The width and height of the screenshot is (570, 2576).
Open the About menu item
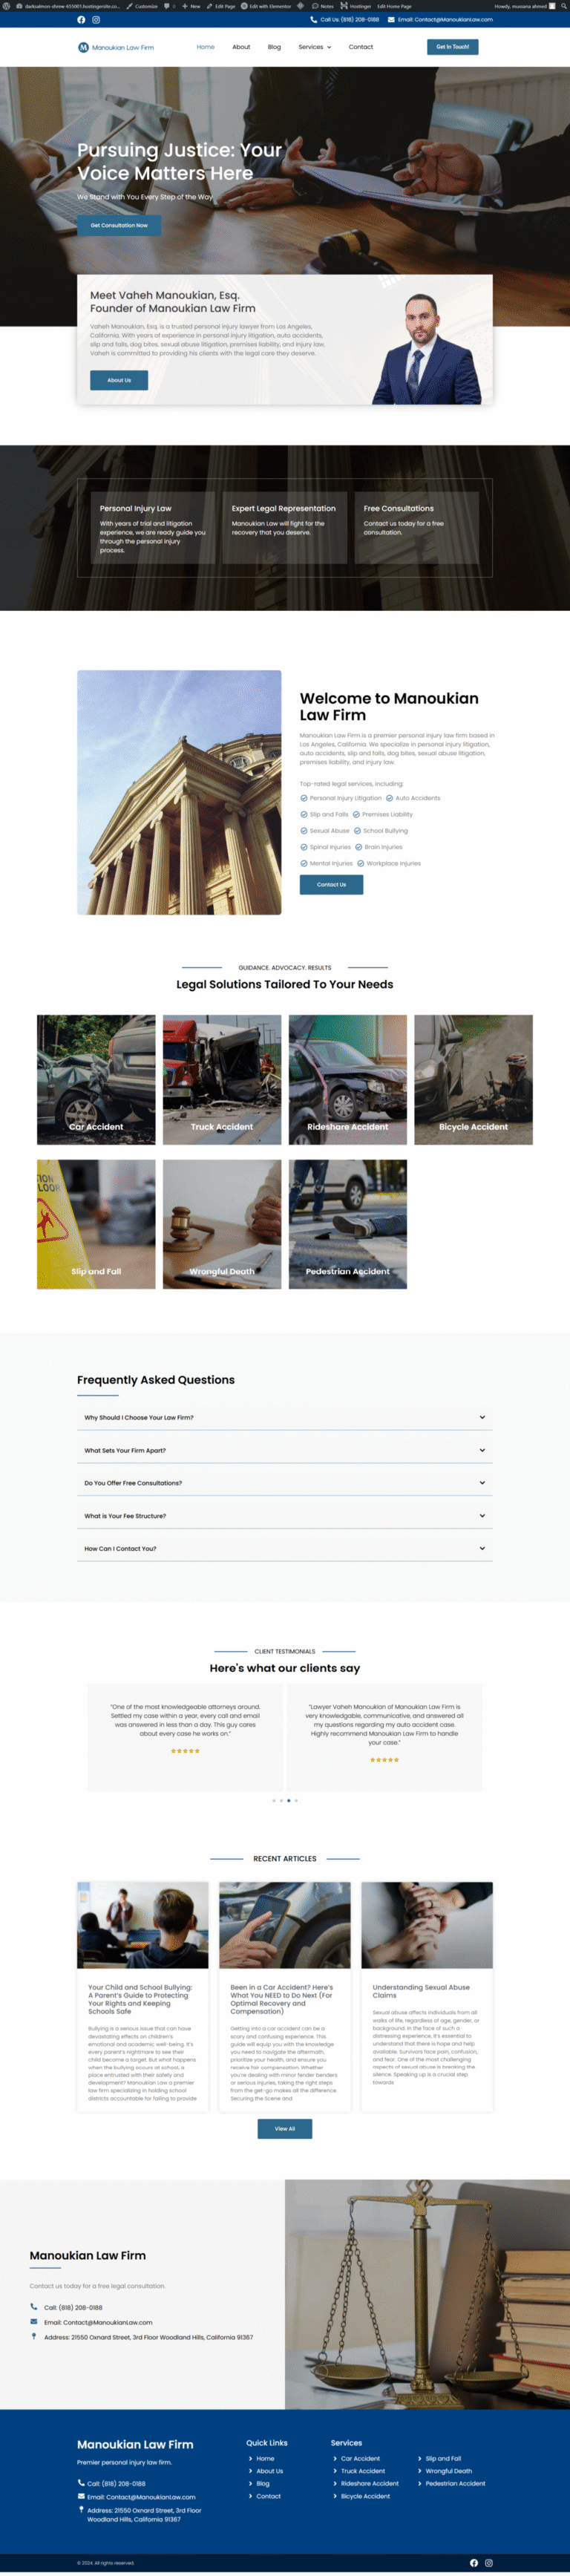tap(241, 47)
